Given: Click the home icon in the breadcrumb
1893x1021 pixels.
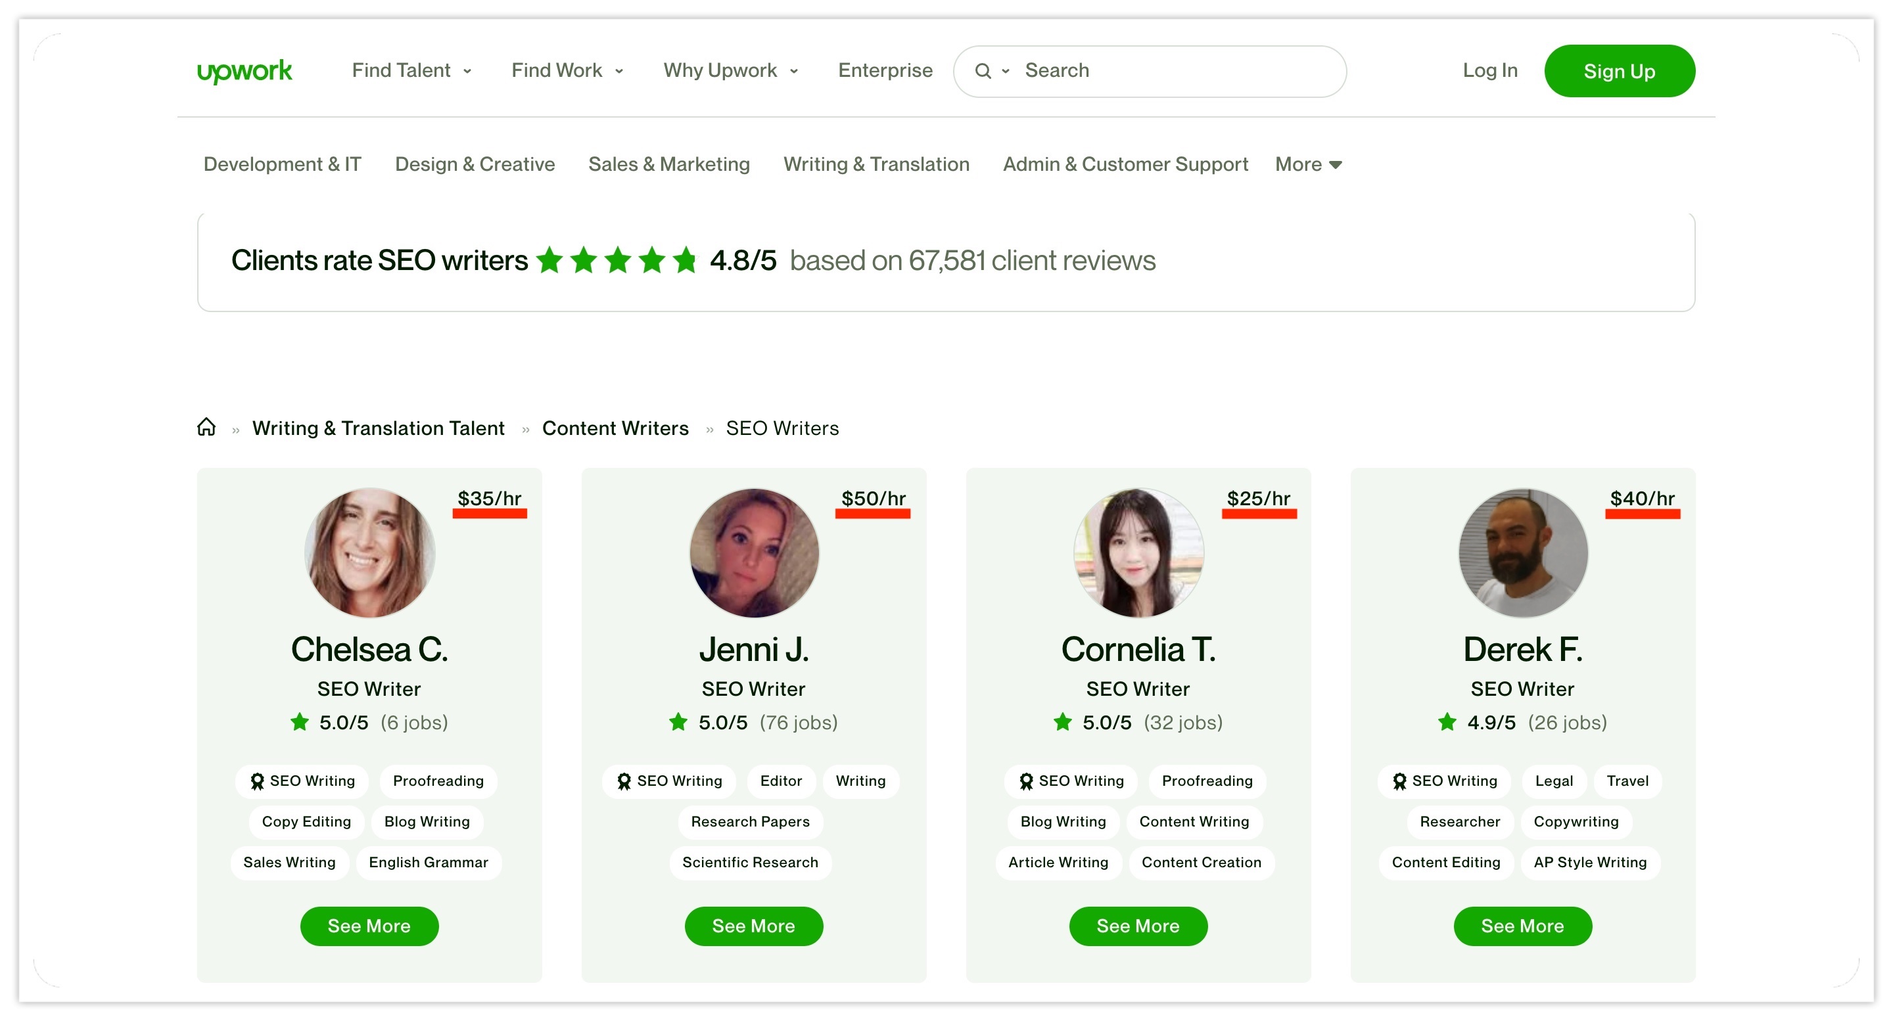Looking at the screenshot, I should tap(206, 427).
